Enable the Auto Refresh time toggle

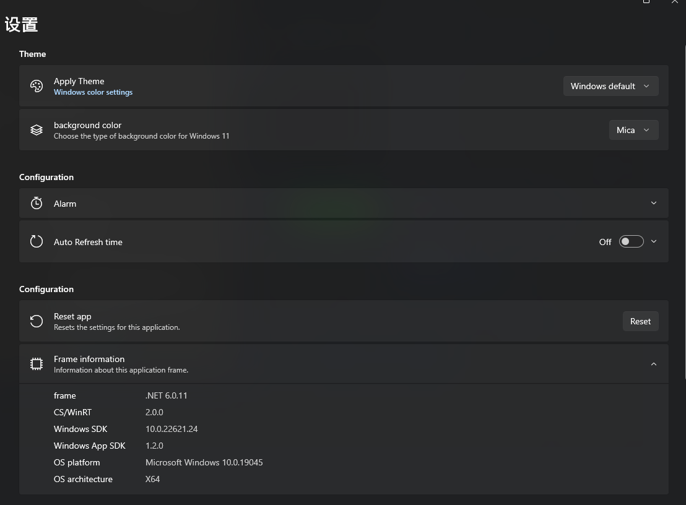click(631, 241)
